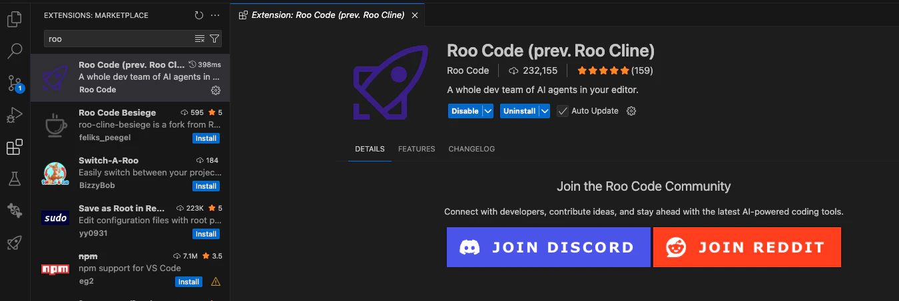
Task: Open the Explorer view in activity bar
Action: 15,19
